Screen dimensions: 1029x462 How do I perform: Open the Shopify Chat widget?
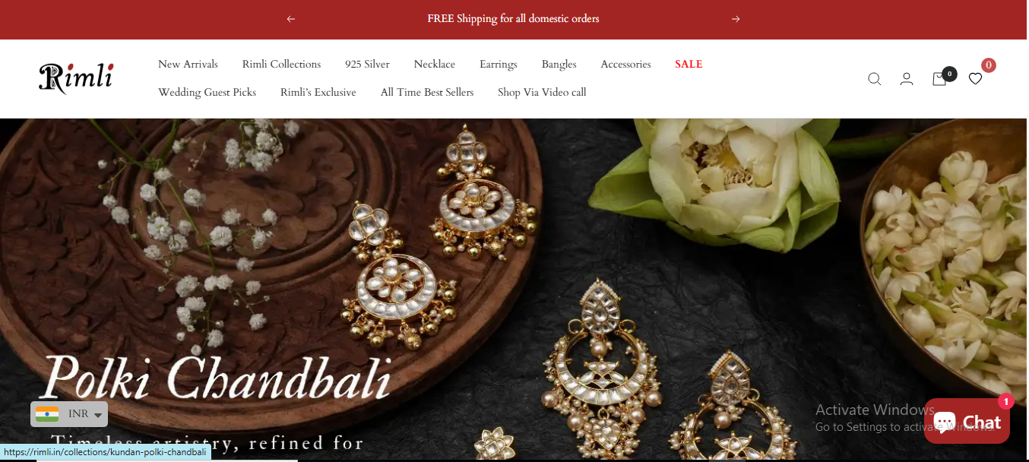coord(967,421)
